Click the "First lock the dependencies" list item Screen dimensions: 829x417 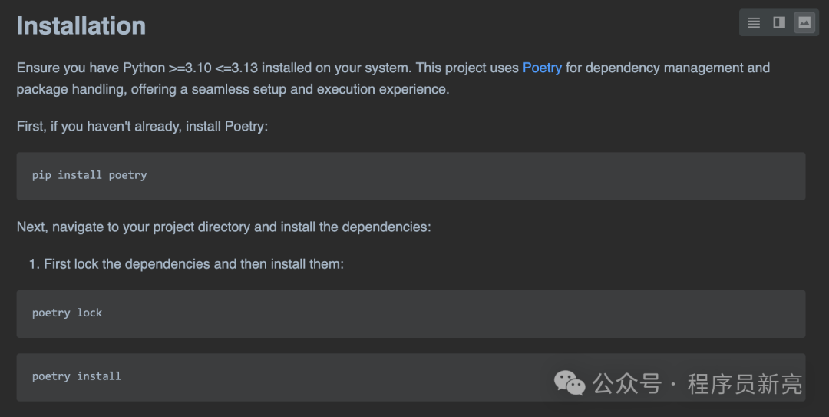point(193,264)
